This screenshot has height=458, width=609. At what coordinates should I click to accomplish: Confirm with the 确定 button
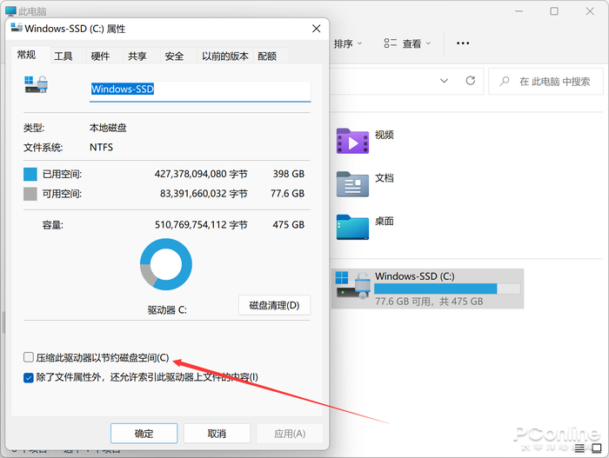[x=144, y=434]
